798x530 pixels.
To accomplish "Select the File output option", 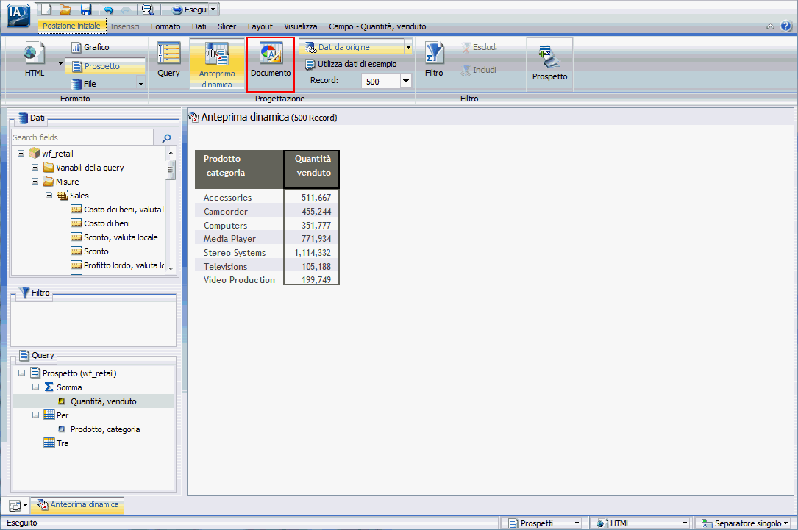I will tap(83, 84).
